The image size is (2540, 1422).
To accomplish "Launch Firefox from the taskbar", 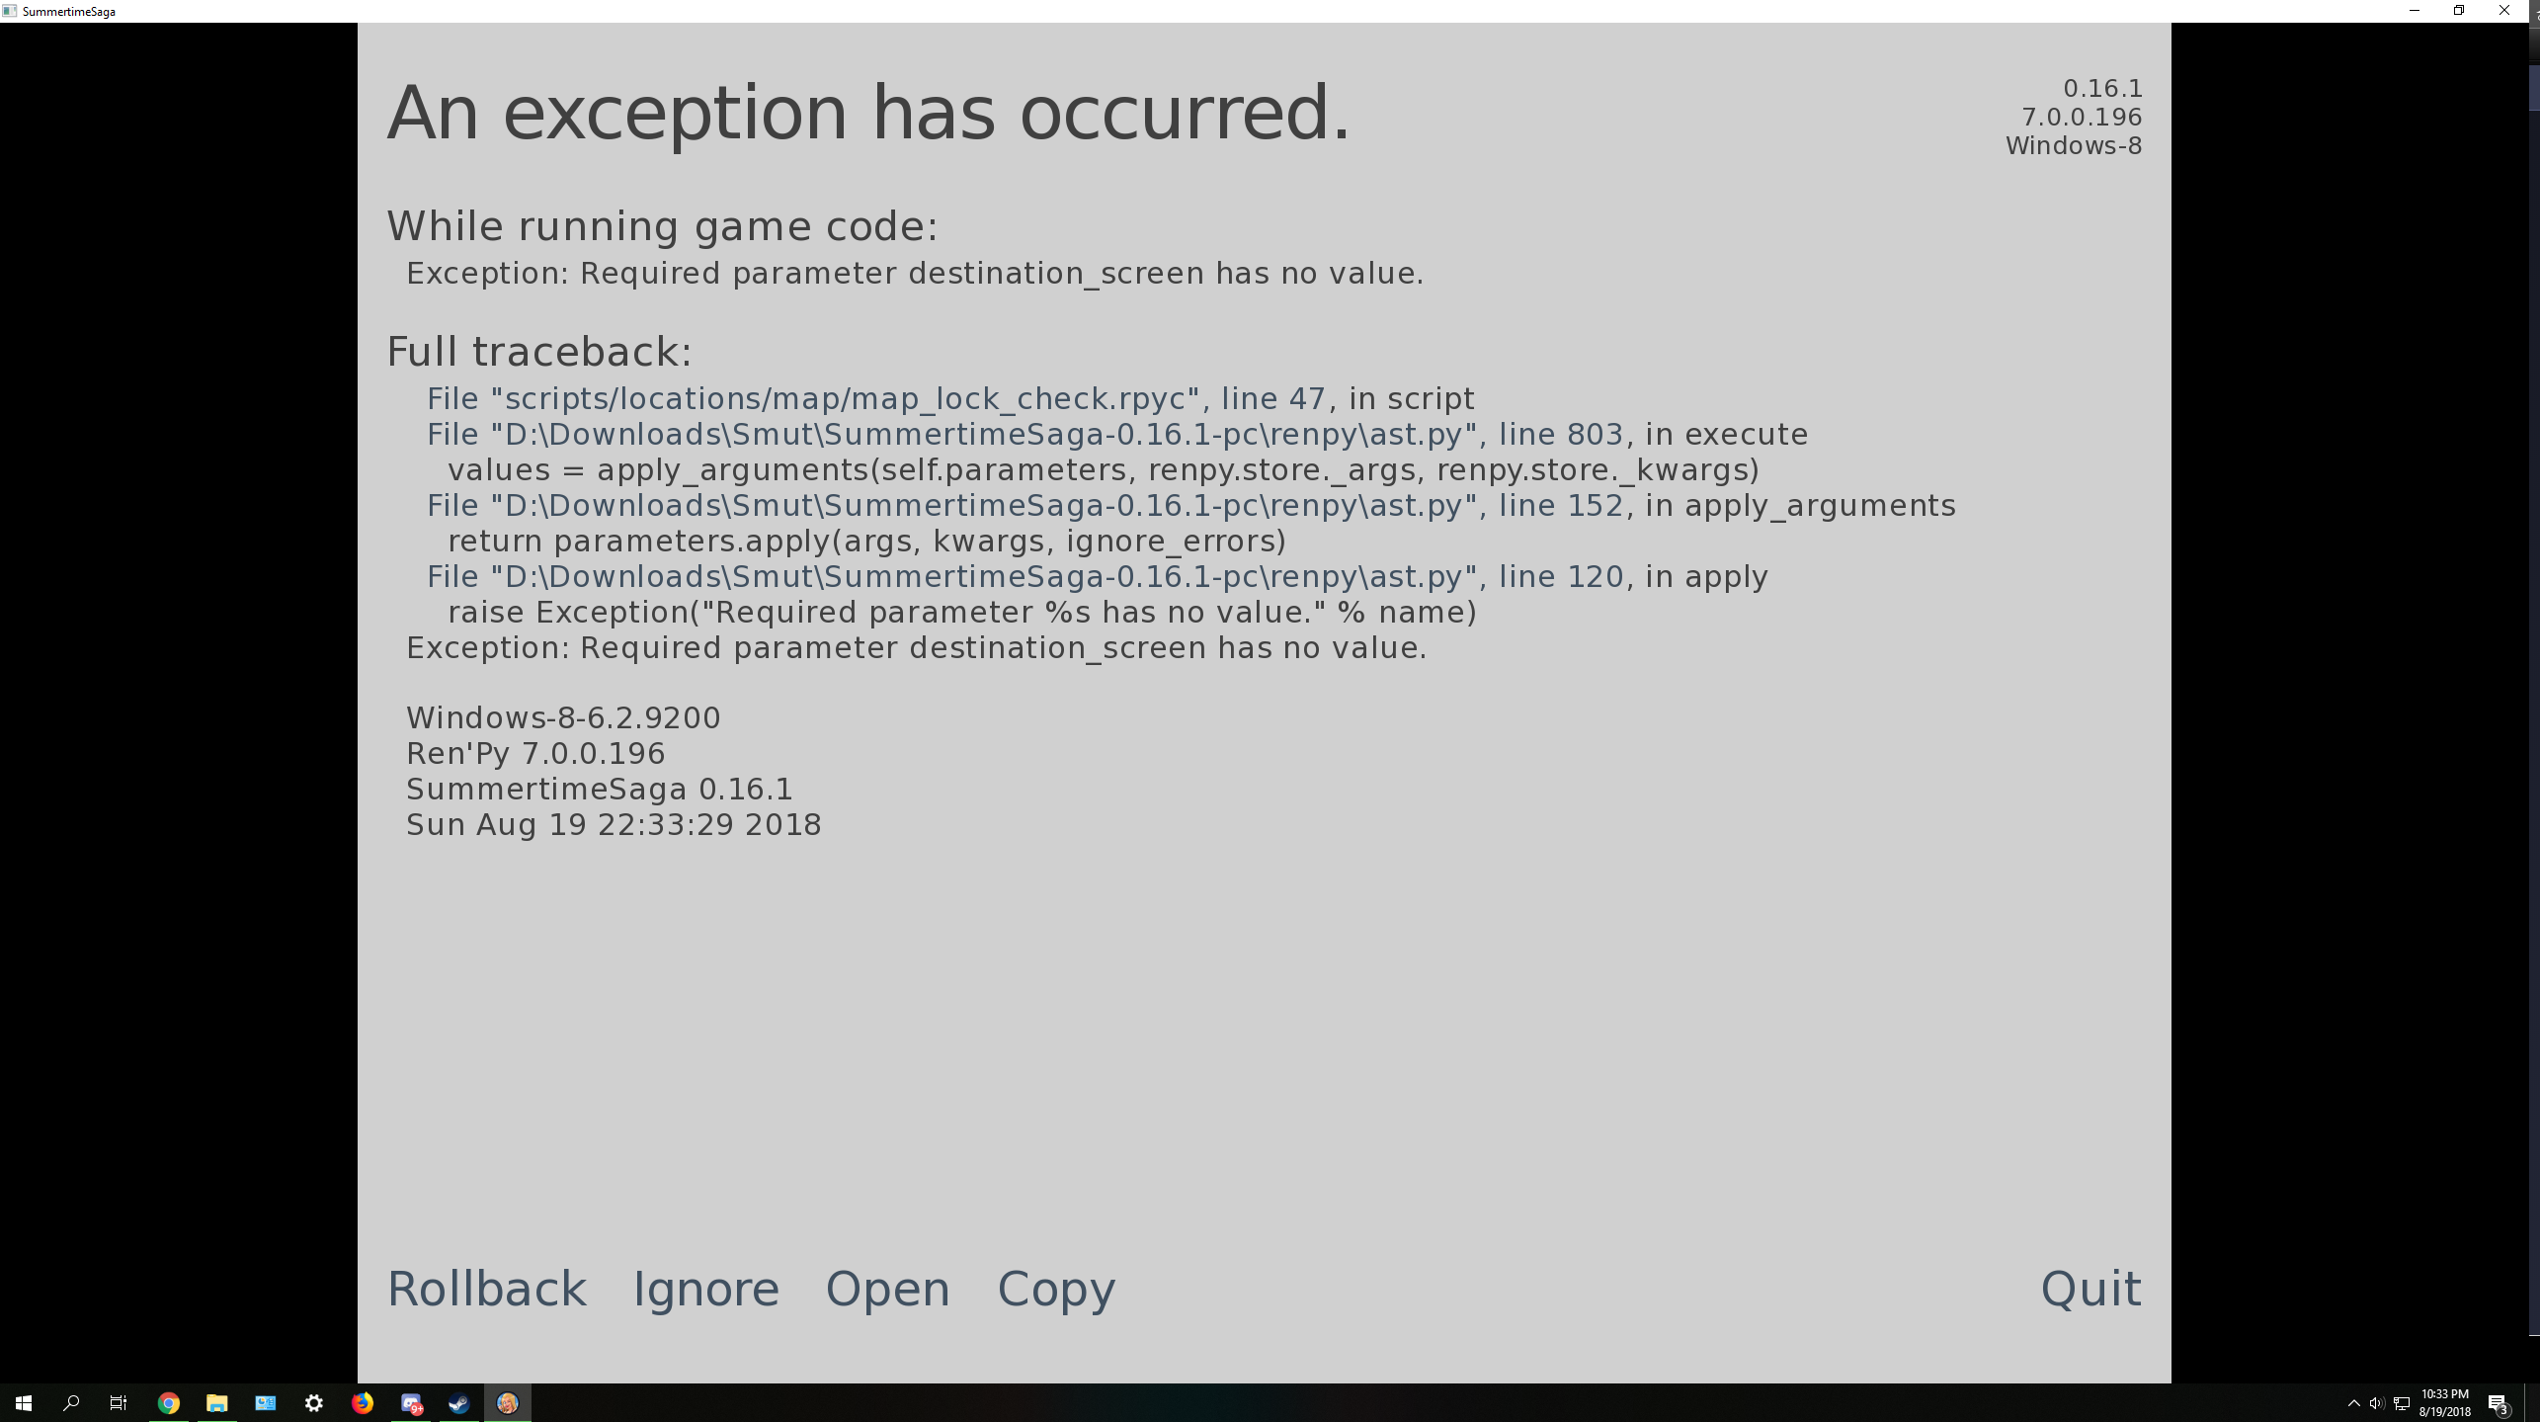I will 363,1403.
